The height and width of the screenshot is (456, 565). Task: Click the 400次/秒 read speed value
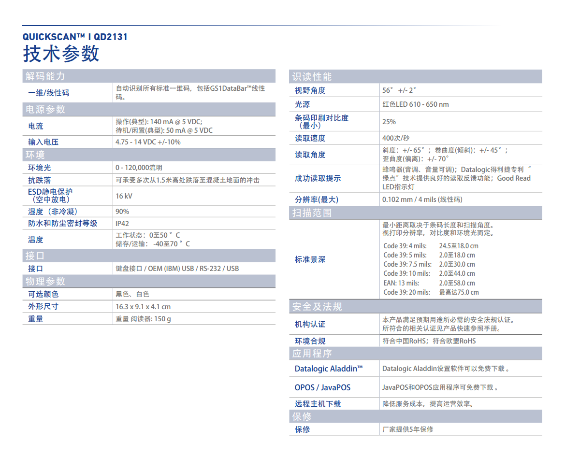pyautogui.click(x=395, y=138)
